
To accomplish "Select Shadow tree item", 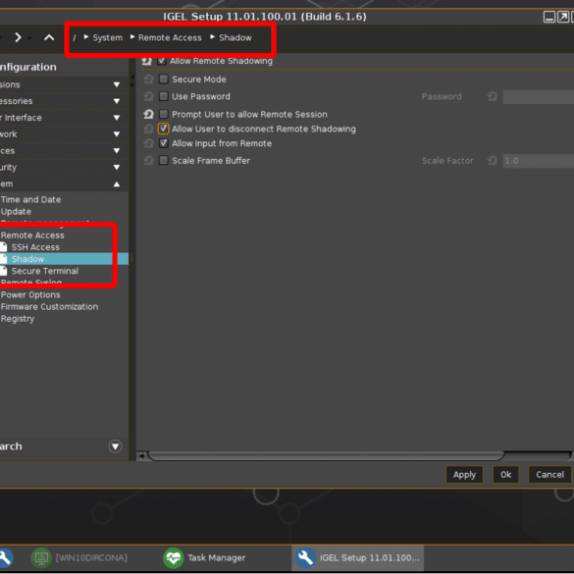I will point(27,259).
